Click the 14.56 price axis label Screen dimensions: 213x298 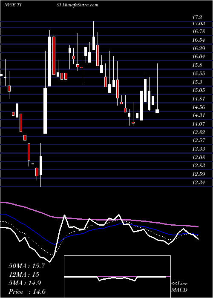(x=199, y=107)
